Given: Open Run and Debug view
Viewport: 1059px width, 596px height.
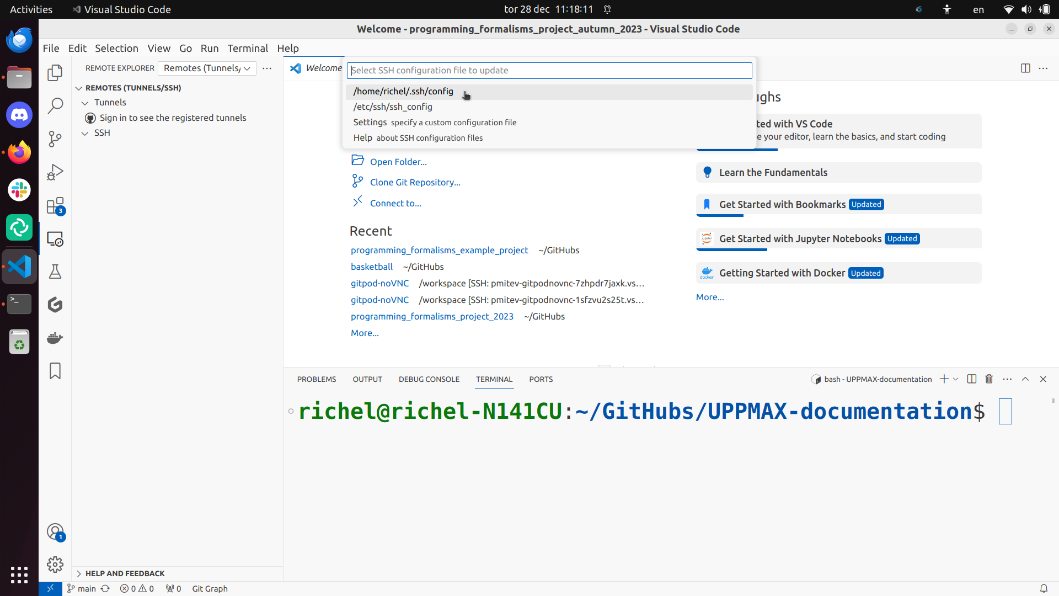Looking at the screenshot, I should (x=55, y=172).
